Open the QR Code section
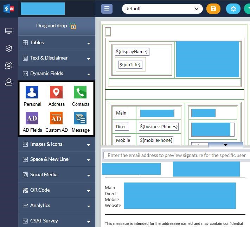250x227 pixels. coord(57,190)
